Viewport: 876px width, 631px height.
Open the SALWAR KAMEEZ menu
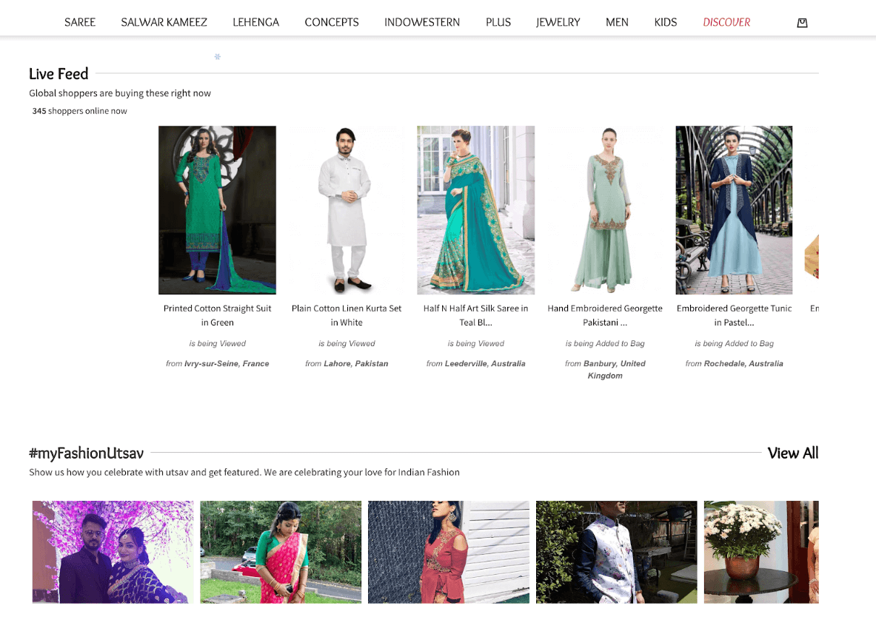tap(164, 22)
